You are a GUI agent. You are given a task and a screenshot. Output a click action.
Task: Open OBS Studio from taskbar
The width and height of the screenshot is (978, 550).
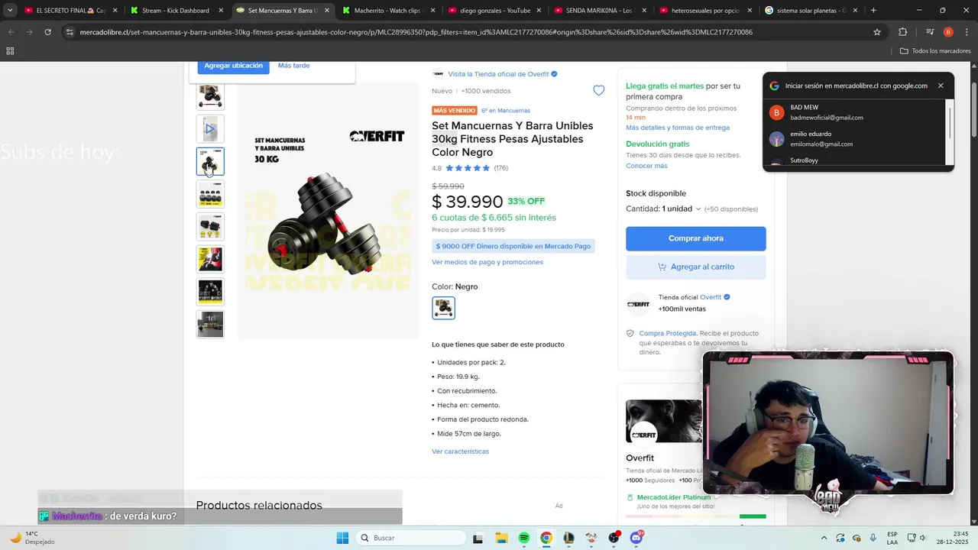(614, 538)
